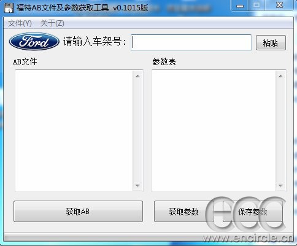Image resolution: width=297 pixels, height=246 pixels.
Task: Click the 保存参数 button
Action: coord(253,212)
